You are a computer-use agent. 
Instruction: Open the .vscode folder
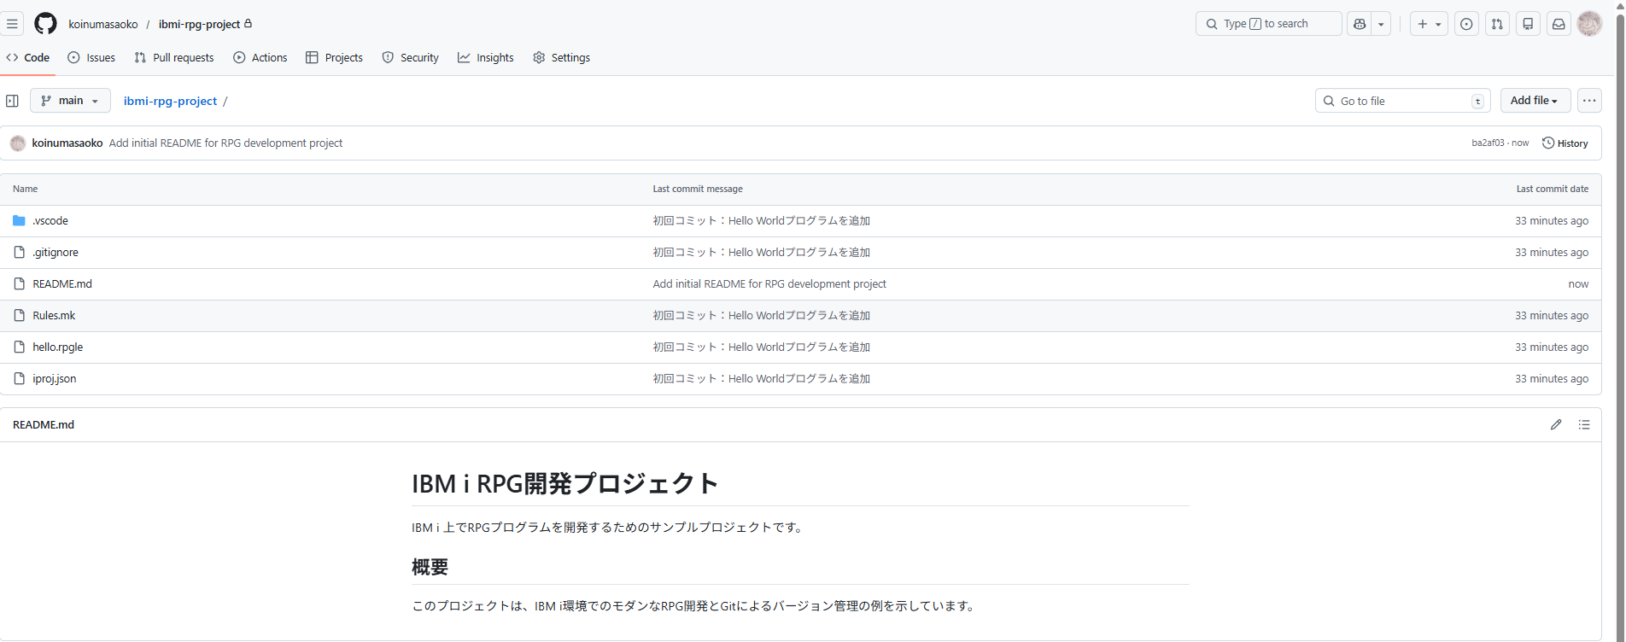(50, 221)
